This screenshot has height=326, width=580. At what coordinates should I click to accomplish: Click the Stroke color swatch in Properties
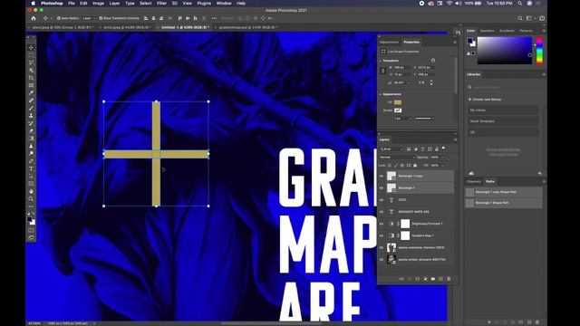pos(398,110)
